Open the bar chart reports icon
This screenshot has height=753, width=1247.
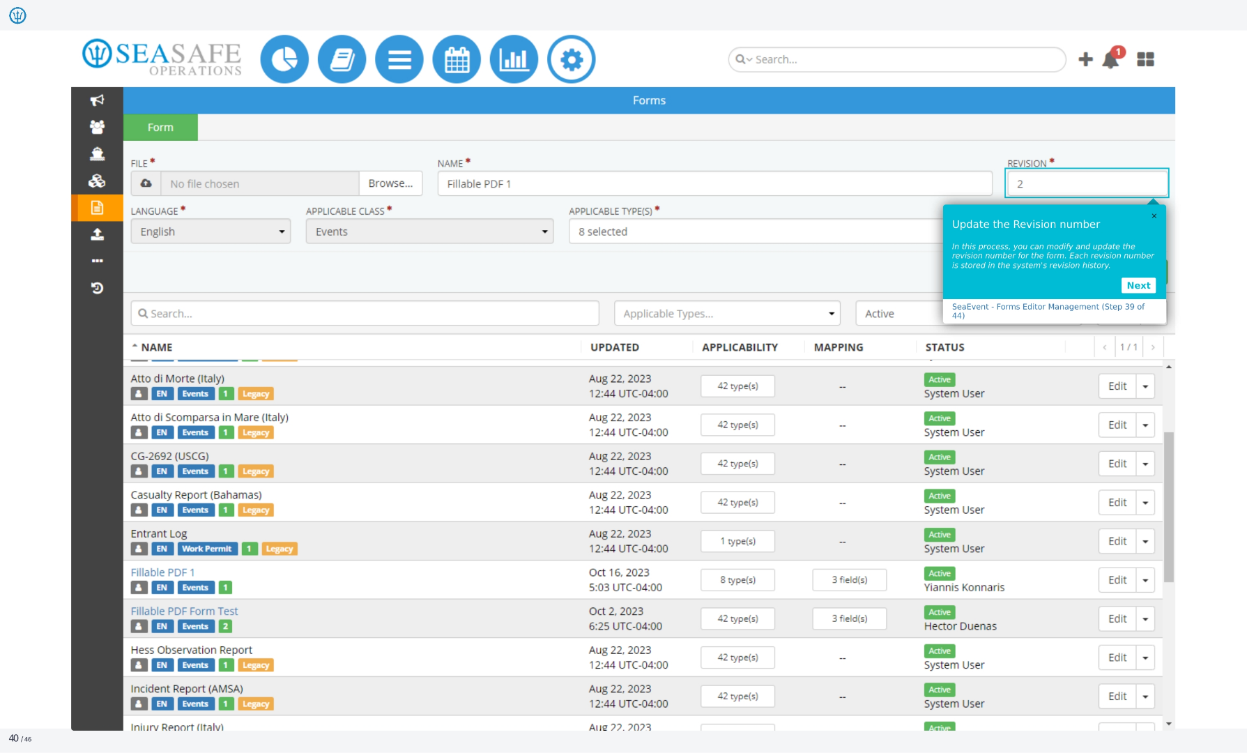click(x=514, y=59)
